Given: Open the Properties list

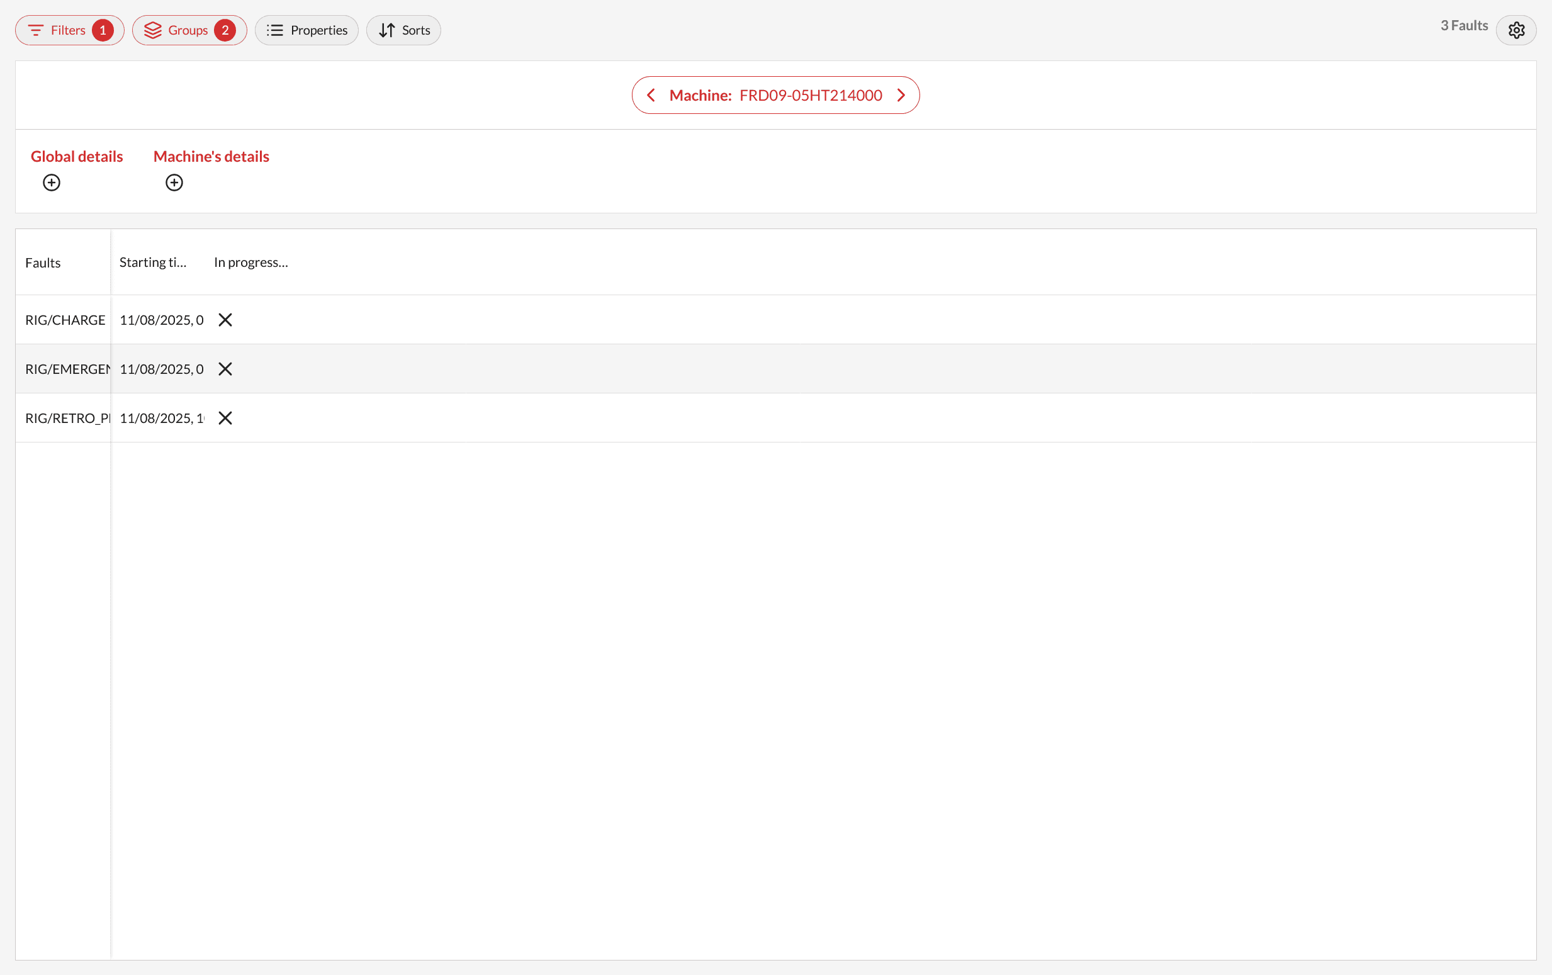Looking at the screenshot, I should [x=306, y=30].
